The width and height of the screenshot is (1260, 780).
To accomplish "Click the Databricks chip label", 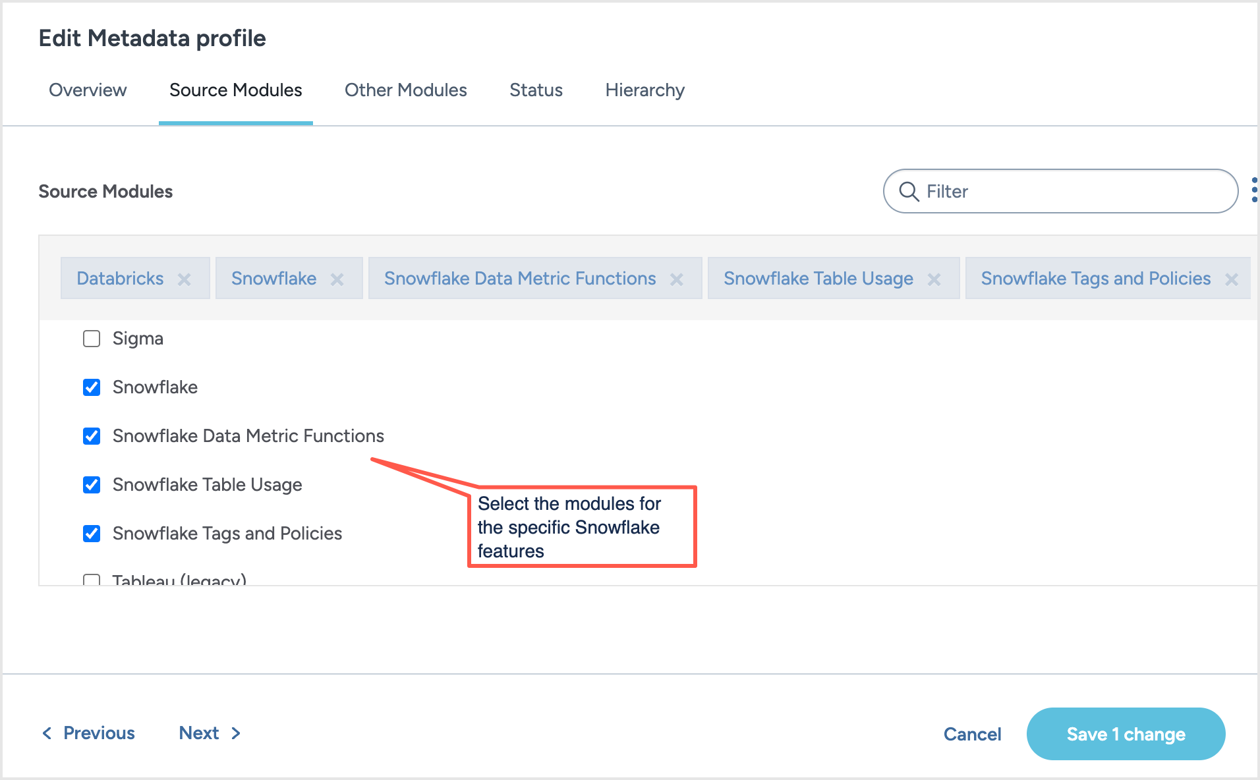I will point(120,279).
